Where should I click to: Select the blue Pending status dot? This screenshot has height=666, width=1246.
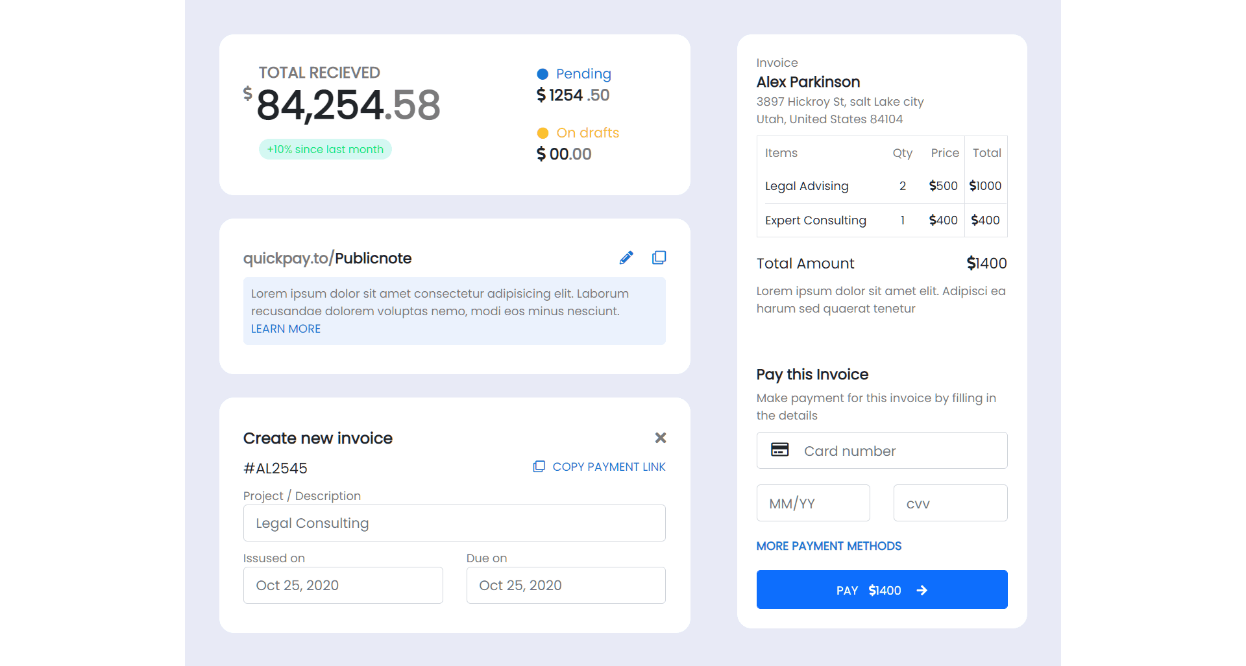[542, 73]
